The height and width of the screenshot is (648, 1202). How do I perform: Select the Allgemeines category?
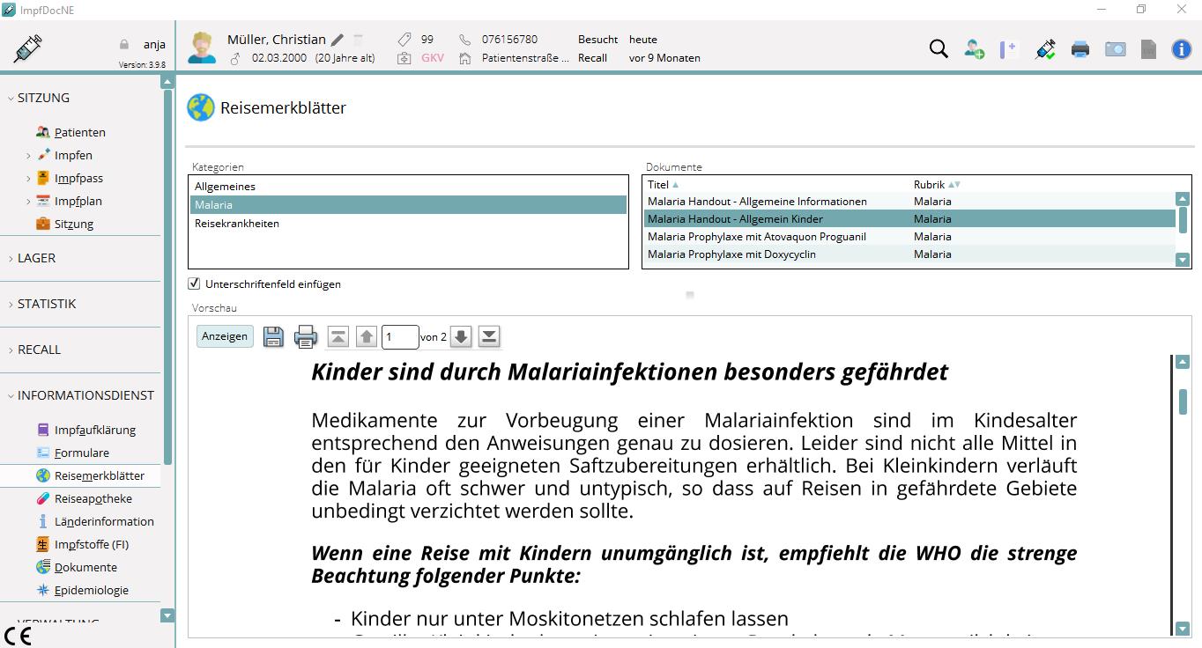(x=408, y=187)
